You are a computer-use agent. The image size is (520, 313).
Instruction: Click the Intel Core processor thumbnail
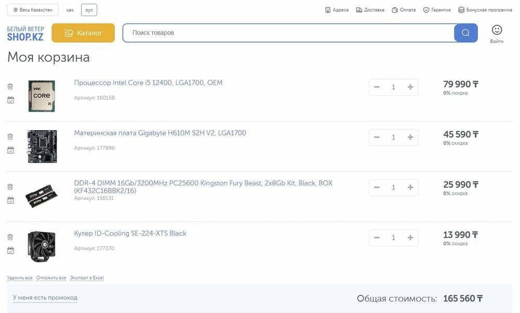tap(42, 96)
